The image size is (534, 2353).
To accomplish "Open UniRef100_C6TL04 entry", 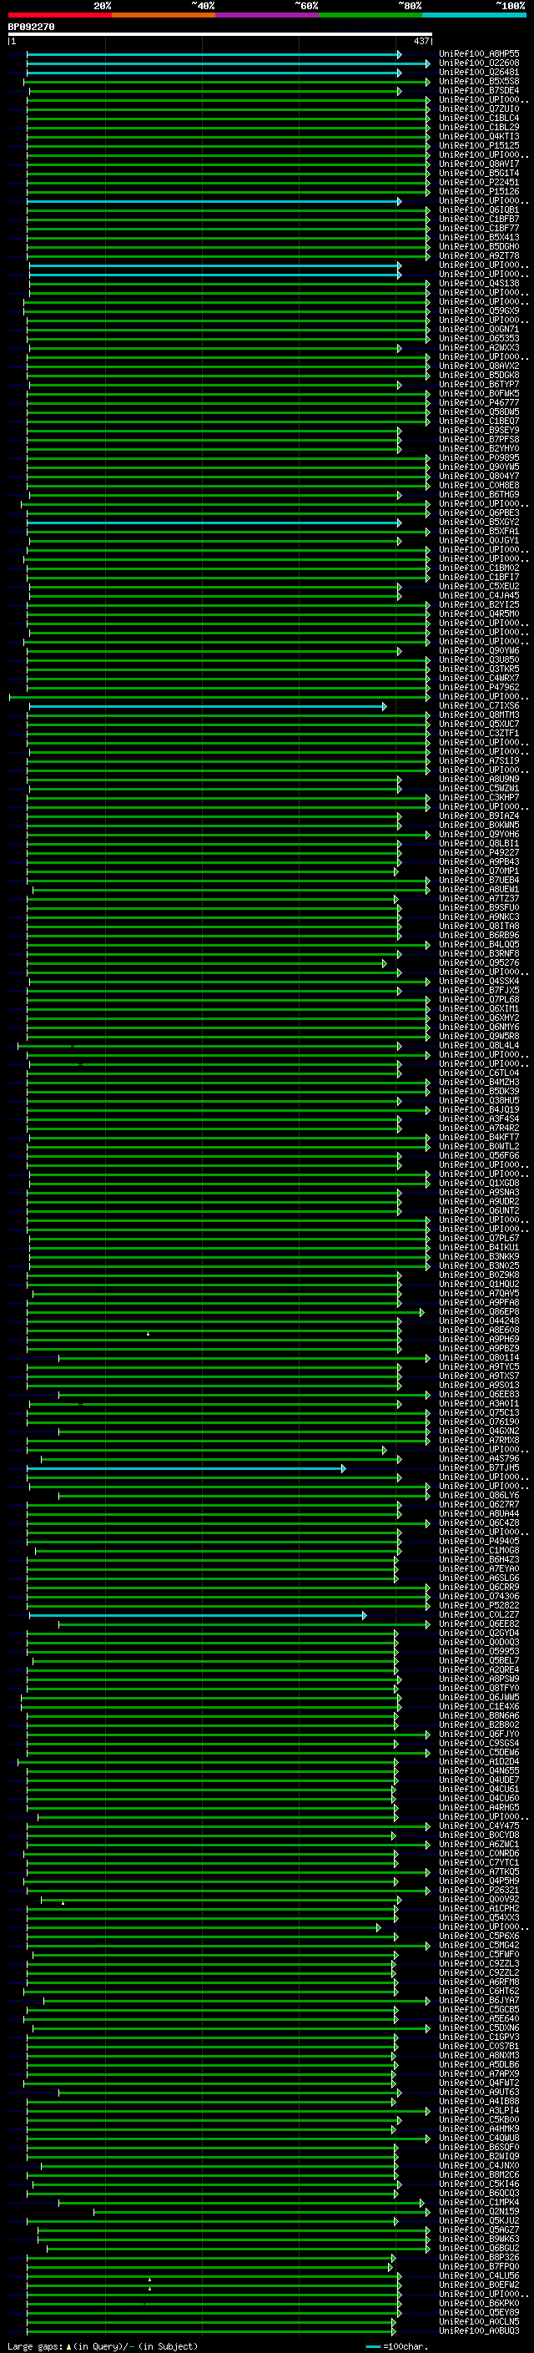I will pos(479,1073).
